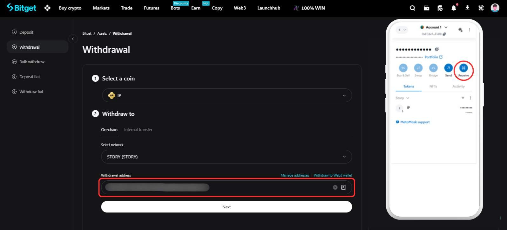Viewport: 507px width, 230px height.
Task: Open the address book icon in address field
Action: (x=343, y=187)
